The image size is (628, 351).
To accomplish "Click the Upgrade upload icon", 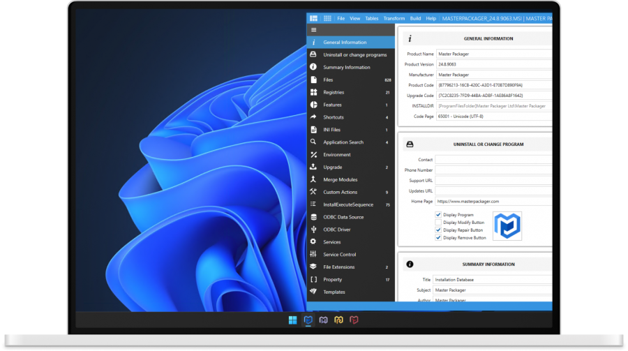I will [313, 167].
